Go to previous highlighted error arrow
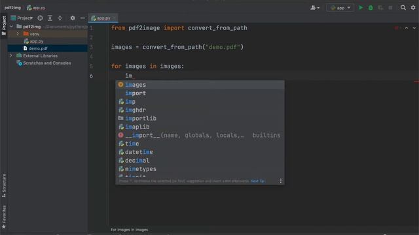This screenshot has height=235, width=419. (x=407, y=28)
